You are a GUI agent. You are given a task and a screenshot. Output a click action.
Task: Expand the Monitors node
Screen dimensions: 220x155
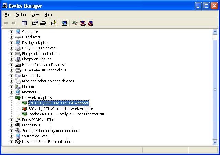[x=11, y=92]
